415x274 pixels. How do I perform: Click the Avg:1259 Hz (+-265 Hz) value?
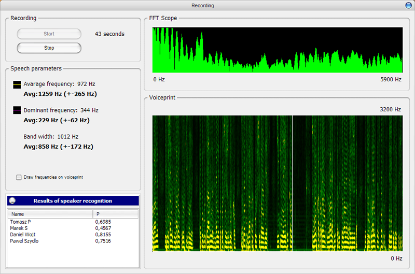60,94
